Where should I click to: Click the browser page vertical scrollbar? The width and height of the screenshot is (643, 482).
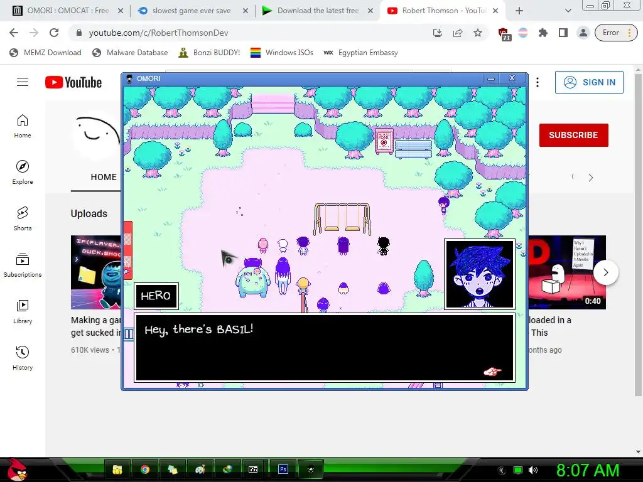pos(638,233)
